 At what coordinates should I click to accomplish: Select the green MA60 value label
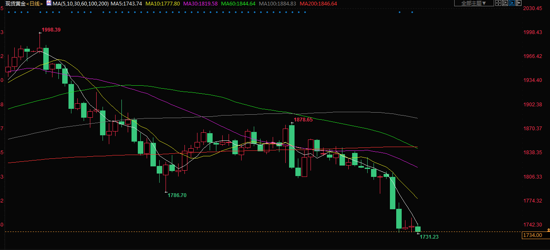238,3
